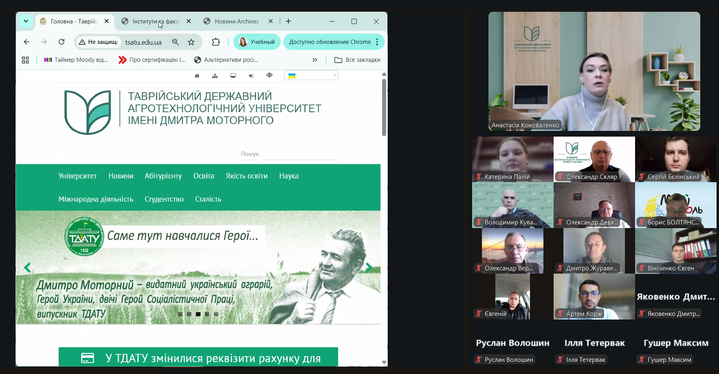719x374 pixels.
Task: Open the 'Не защищено' site security info
Action: 98,42
